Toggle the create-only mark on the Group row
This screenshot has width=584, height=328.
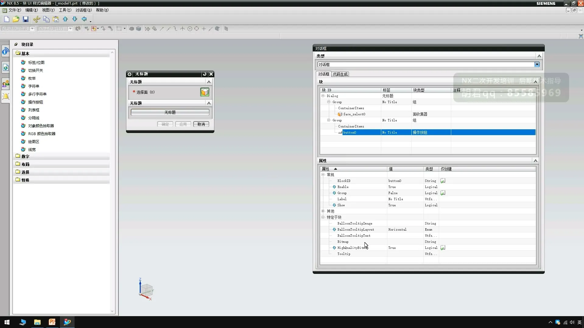click(443, 193)
